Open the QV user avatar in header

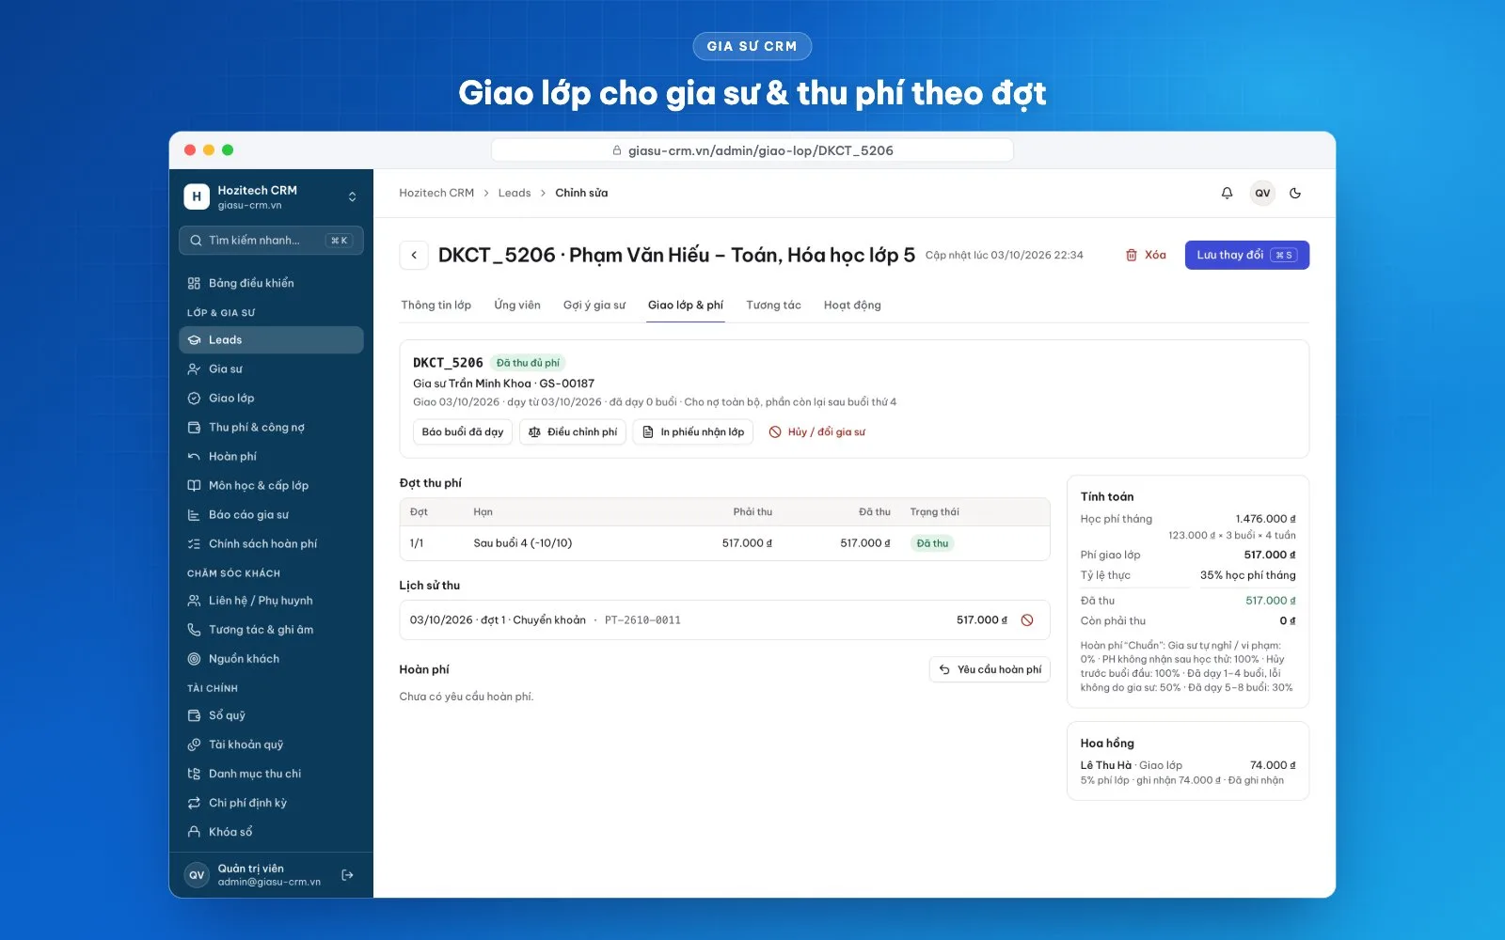tap(1262, 193)
